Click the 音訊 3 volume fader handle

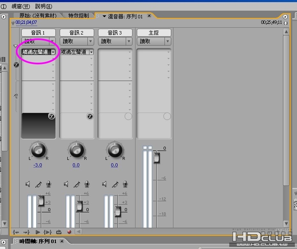click(118, 211)
